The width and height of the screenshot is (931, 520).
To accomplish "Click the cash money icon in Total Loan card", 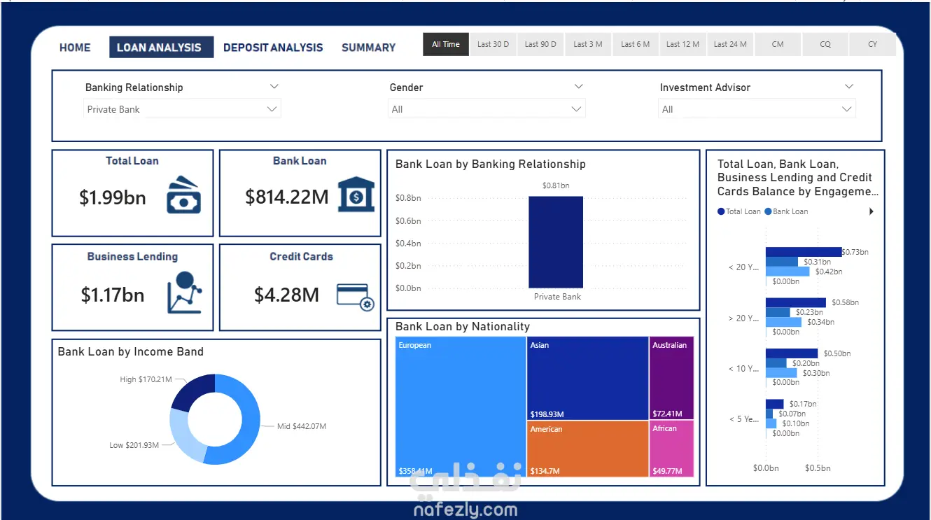I will pyautogui.click(x=183, y=195).
